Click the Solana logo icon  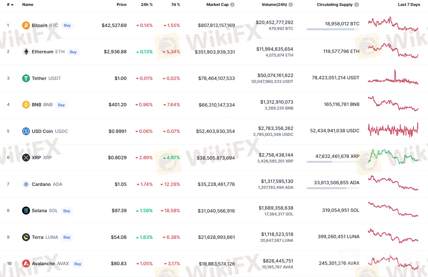[26, 211]
